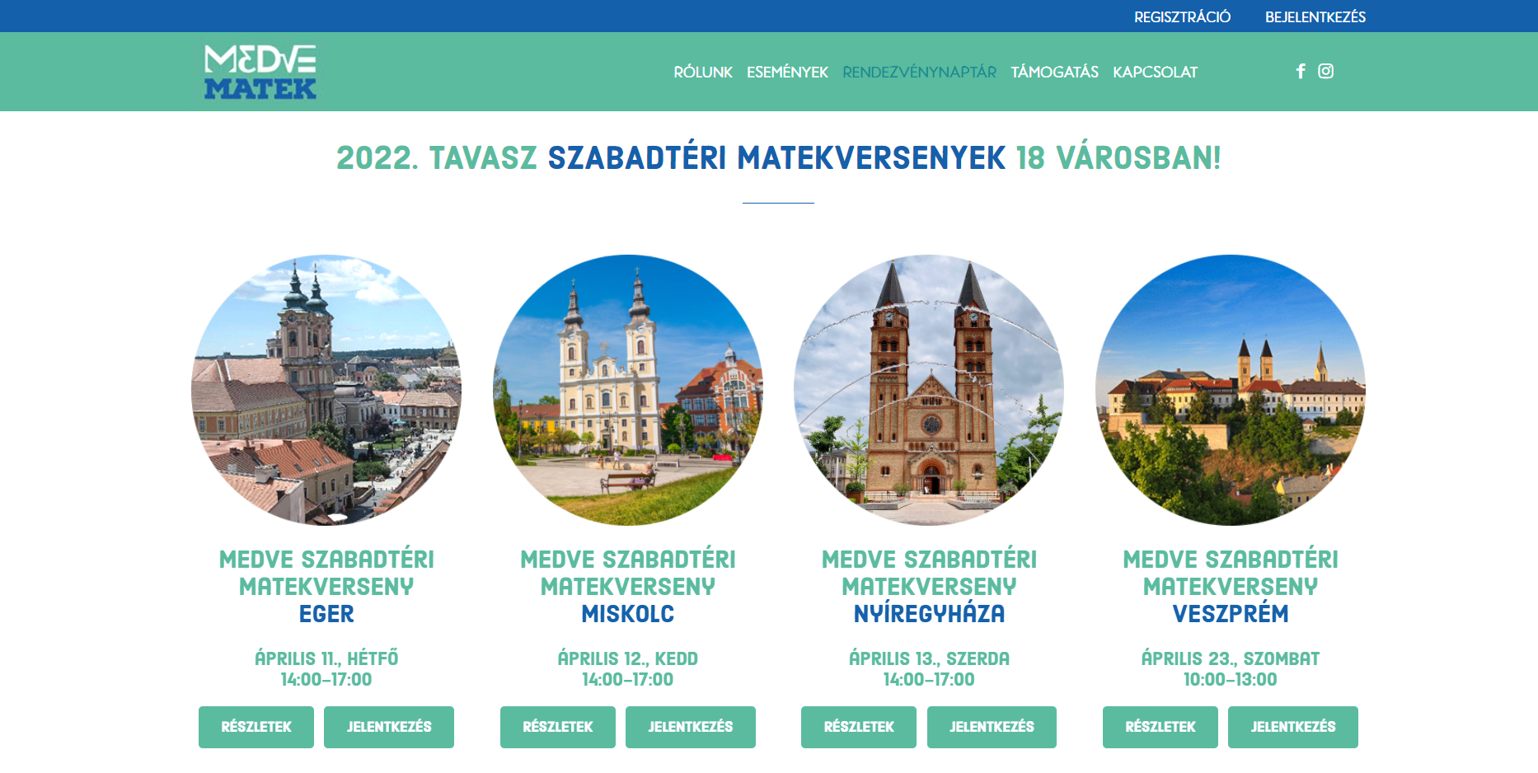The height and width of the screenshot is (773, 1538).
Task: Click the Bejelentkezés link
Action: pyautogui.click(x=1315, y=17)
